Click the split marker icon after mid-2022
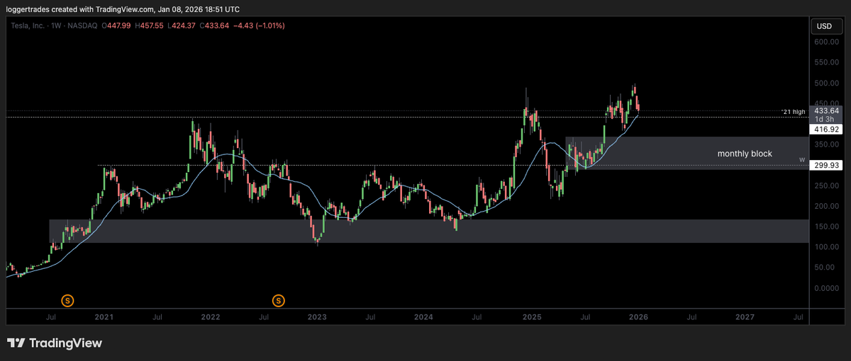 click(279, 300)
